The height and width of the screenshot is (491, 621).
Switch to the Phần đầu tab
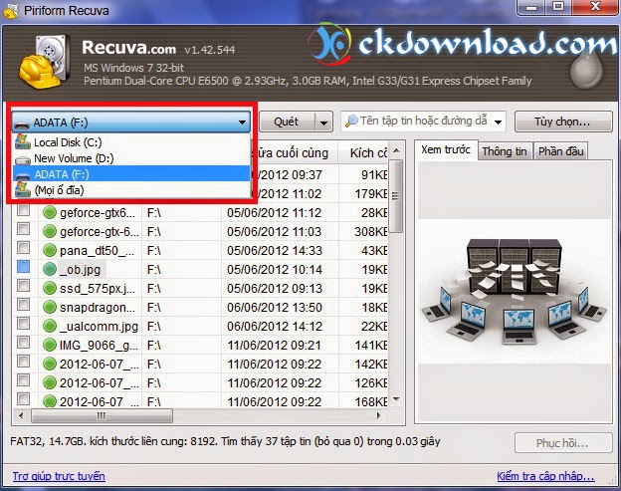561,151
